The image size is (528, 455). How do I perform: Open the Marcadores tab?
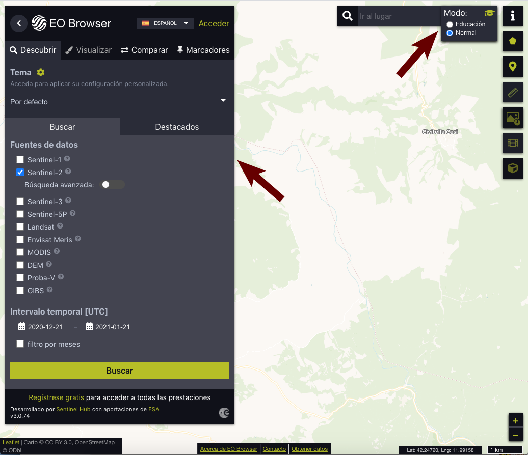(x=203, y=50)
